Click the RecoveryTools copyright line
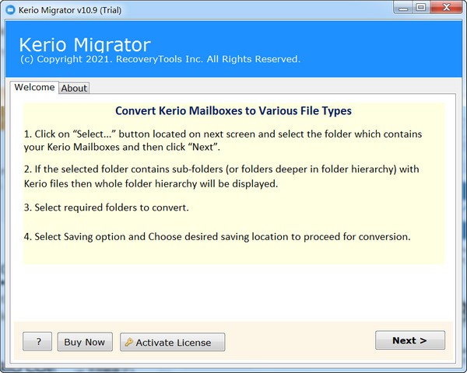The image size is (467, 373). click(x=159, y=60)
